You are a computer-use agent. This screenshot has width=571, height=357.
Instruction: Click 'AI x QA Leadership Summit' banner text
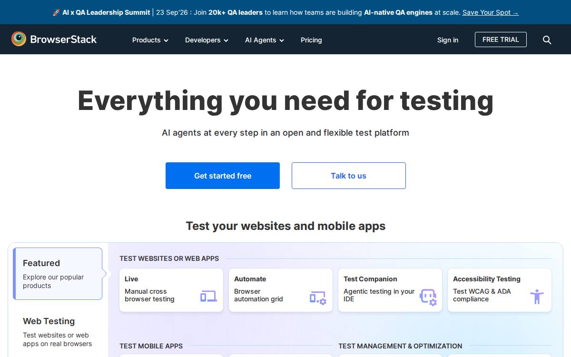[106, 12]
